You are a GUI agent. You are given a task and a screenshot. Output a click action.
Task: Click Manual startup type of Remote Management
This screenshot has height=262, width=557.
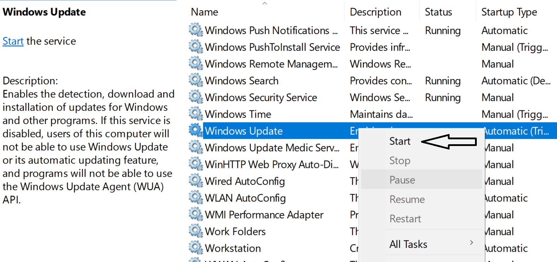498,64
